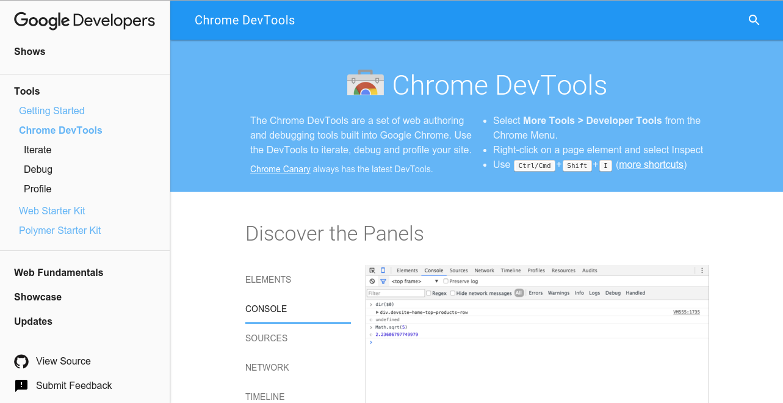Image resolution: width=783 pixels, height=403 pixels.
Task: Click the console Filter input field
Action: pyautogui.click(x=395, y=293)
